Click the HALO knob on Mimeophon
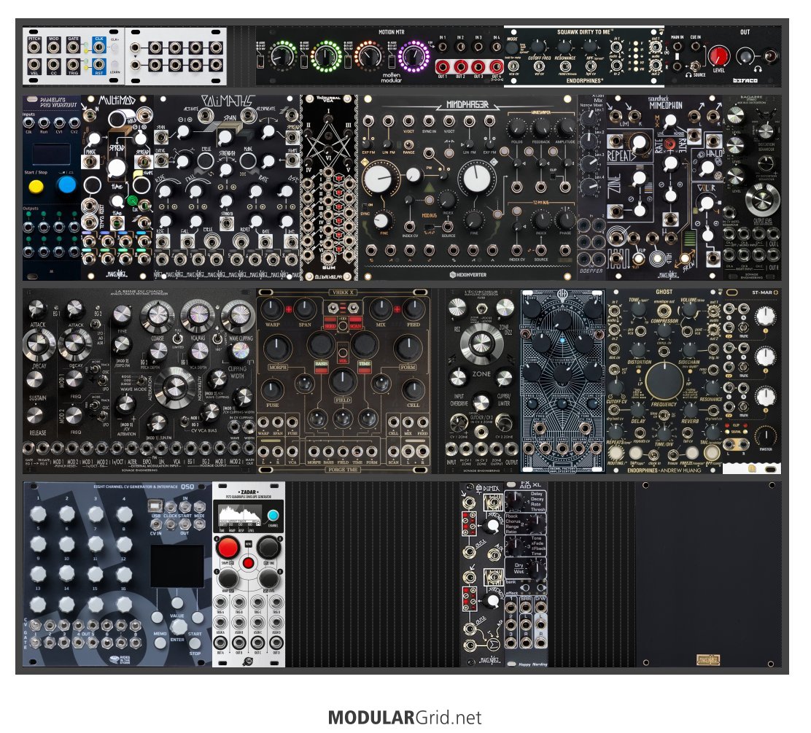The image size is (811, 733). [707, 168]
